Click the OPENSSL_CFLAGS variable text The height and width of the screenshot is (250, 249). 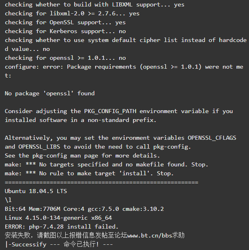[x=212, y=138]
